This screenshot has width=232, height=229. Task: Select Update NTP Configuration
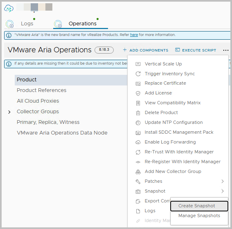[x=174, y=122]
